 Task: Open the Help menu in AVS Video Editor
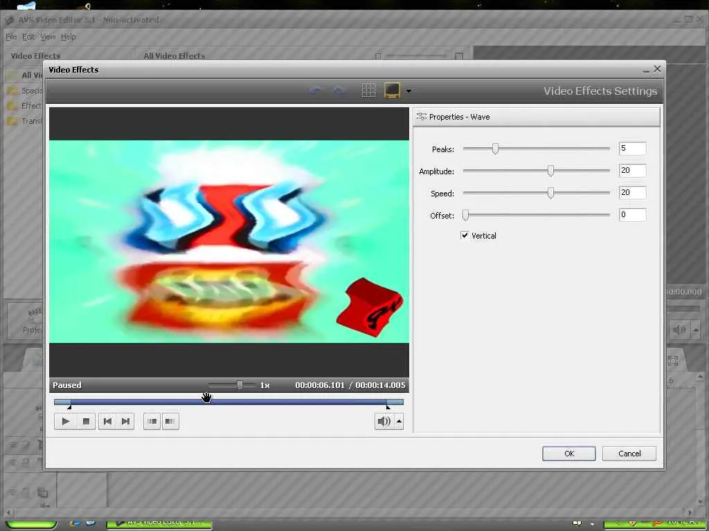click(69, 37)
